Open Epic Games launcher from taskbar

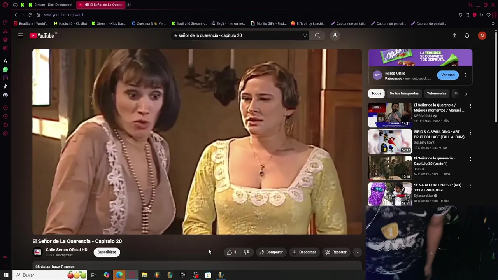182,275
